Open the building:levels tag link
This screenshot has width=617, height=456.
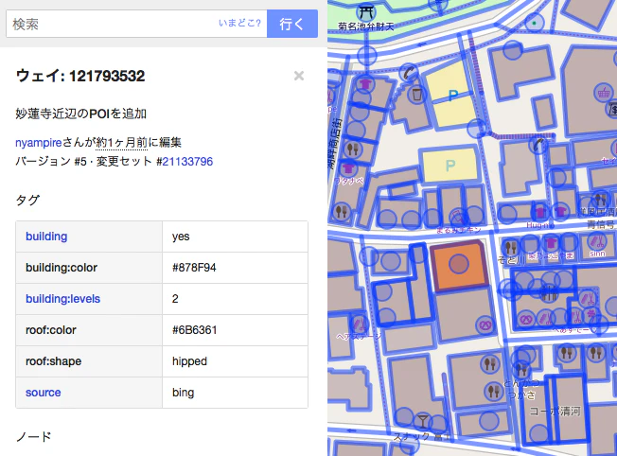pos(63,299)
